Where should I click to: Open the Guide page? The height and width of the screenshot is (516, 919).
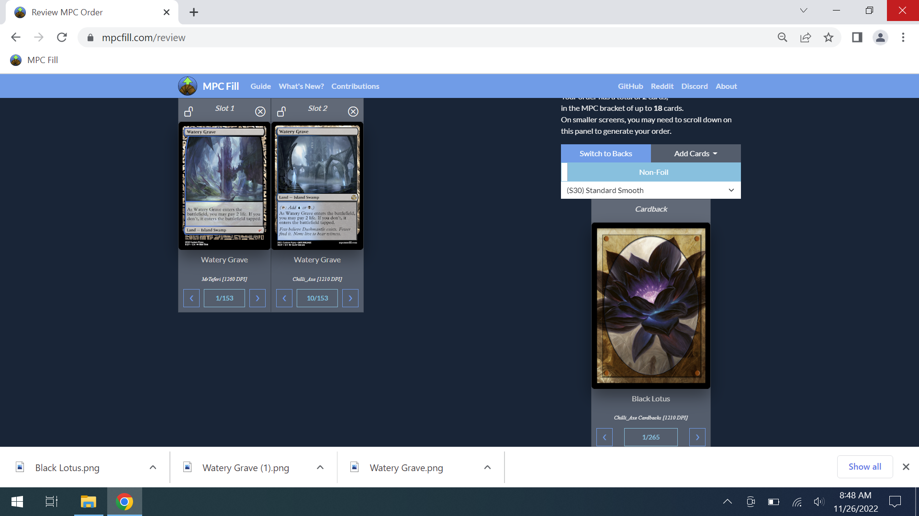tap(260, 86)
